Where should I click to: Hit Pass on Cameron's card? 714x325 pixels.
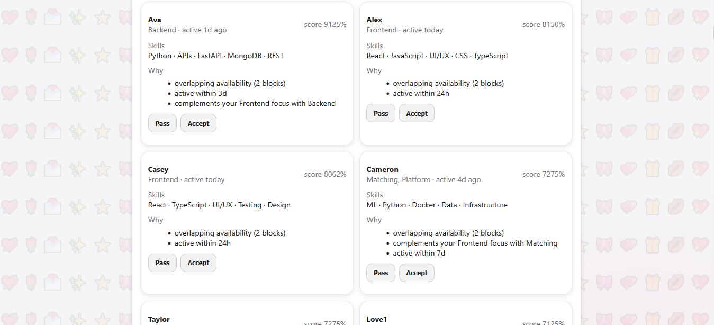click(x=381, y=273)
